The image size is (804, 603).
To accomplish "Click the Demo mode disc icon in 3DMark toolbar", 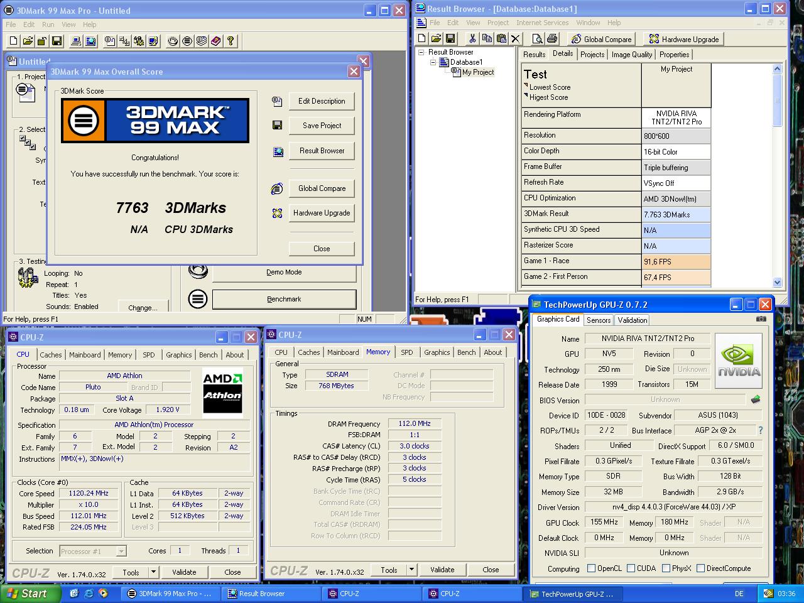I will 173,41.
